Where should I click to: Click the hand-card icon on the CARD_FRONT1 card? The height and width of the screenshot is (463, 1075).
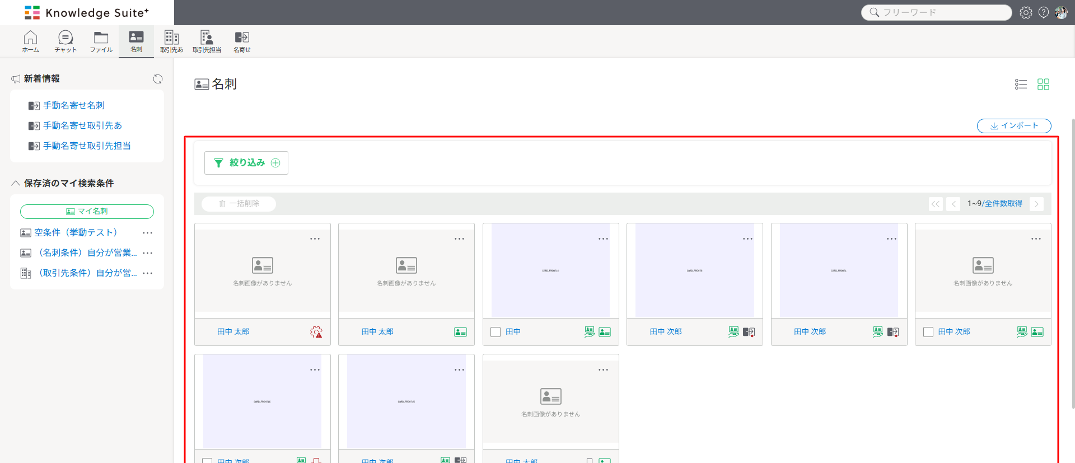(x=878, y=332)
